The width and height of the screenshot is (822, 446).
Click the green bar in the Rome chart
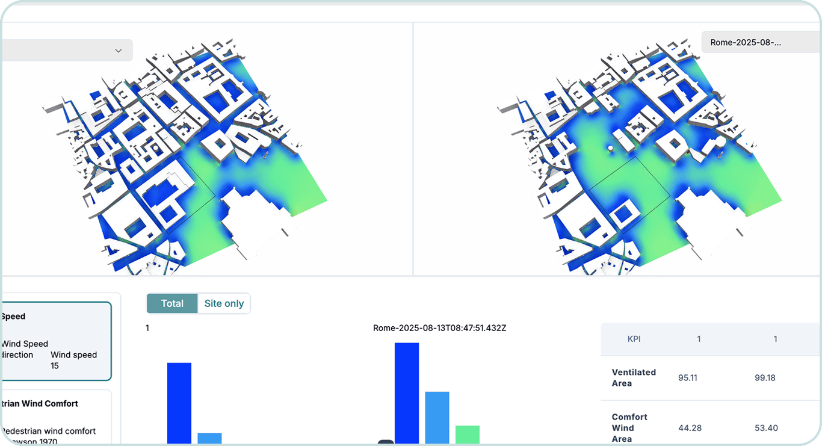[x=467, y=433]
